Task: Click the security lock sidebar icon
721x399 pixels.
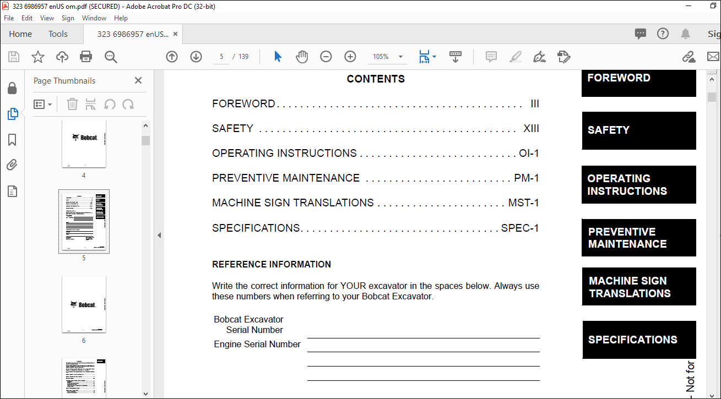Action: pos(12,88)
